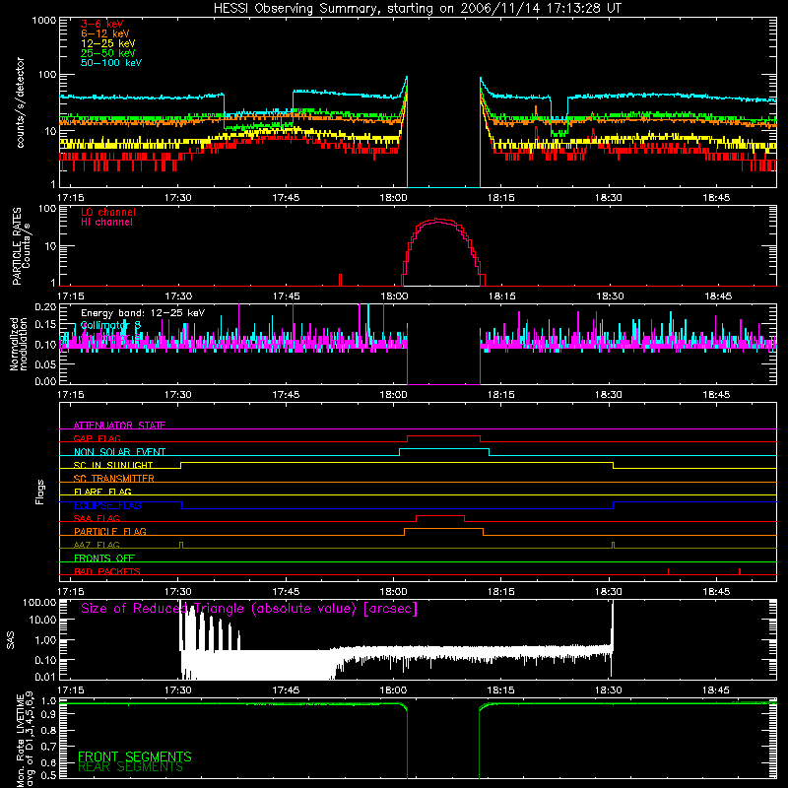Viewport: 788px width, 788px height.
Task: Click the 18:15 tick under the modulation panel
Action: (x=501, y=395)
